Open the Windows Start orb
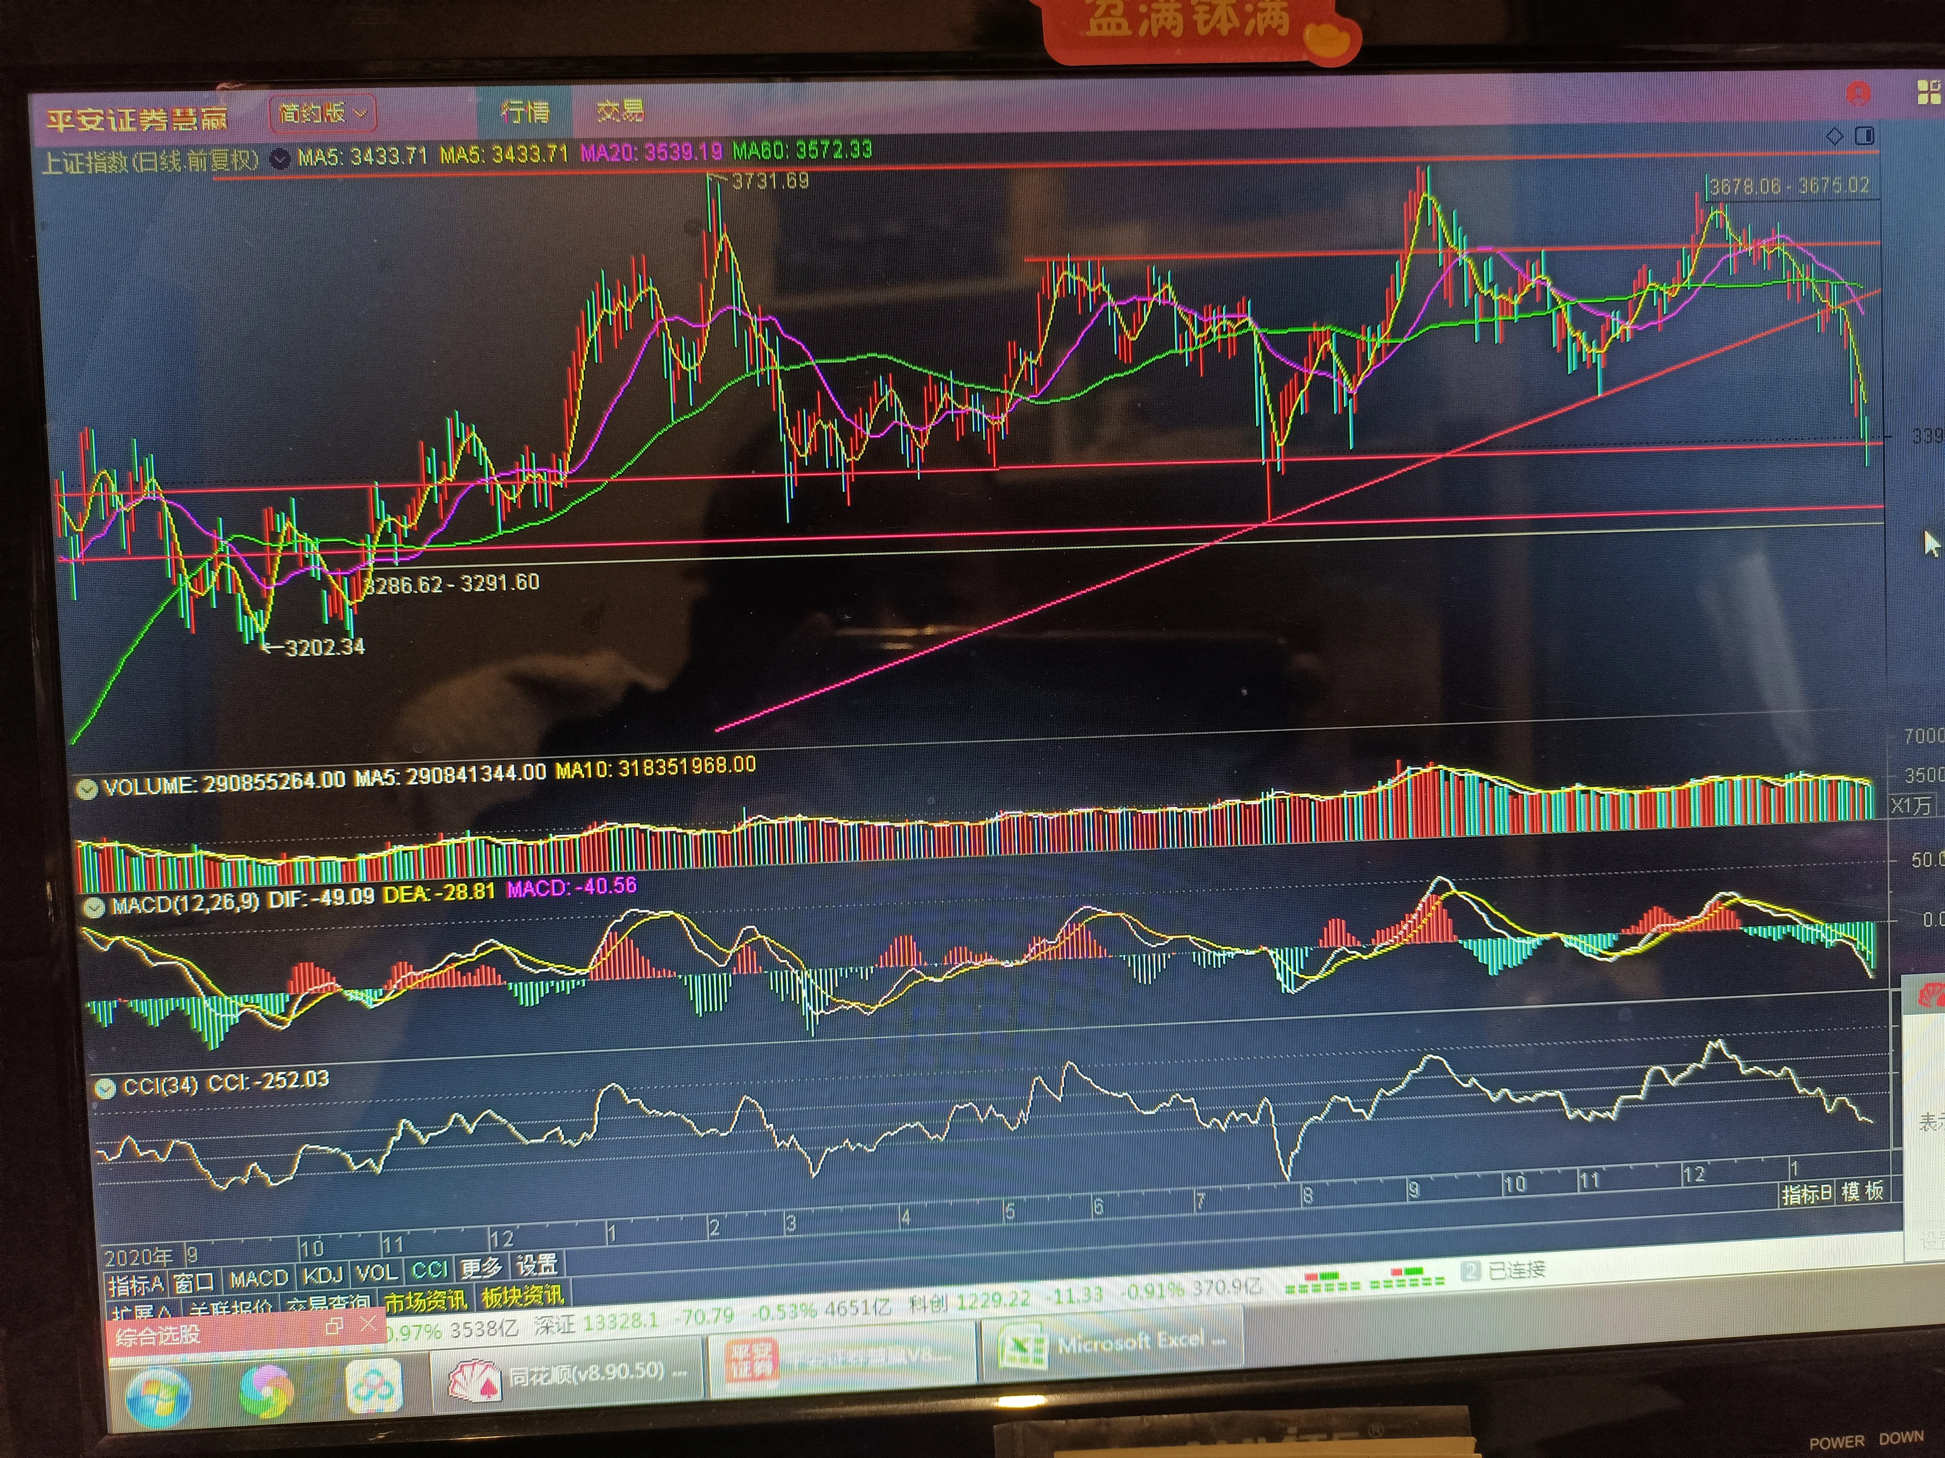 (158, 1397)
